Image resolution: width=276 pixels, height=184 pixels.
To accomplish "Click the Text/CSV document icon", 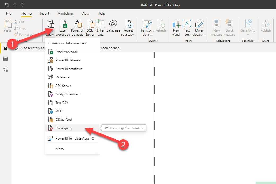I will pos(51,102).
